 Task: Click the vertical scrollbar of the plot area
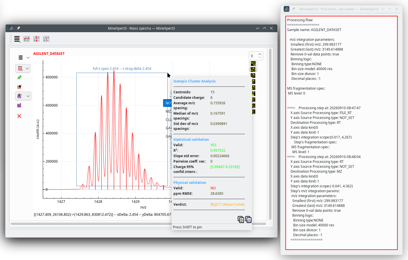click(x=270, y=134)
